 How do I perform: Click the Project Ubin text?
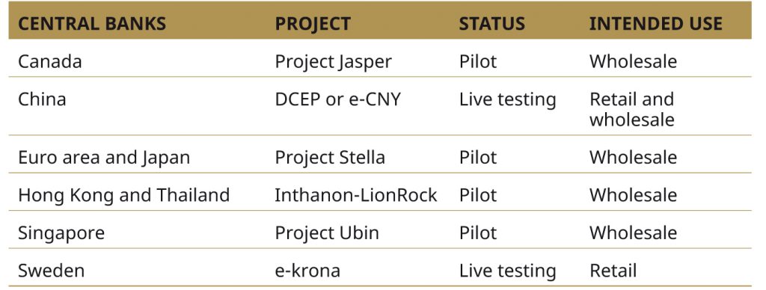(x=327, y=233)
